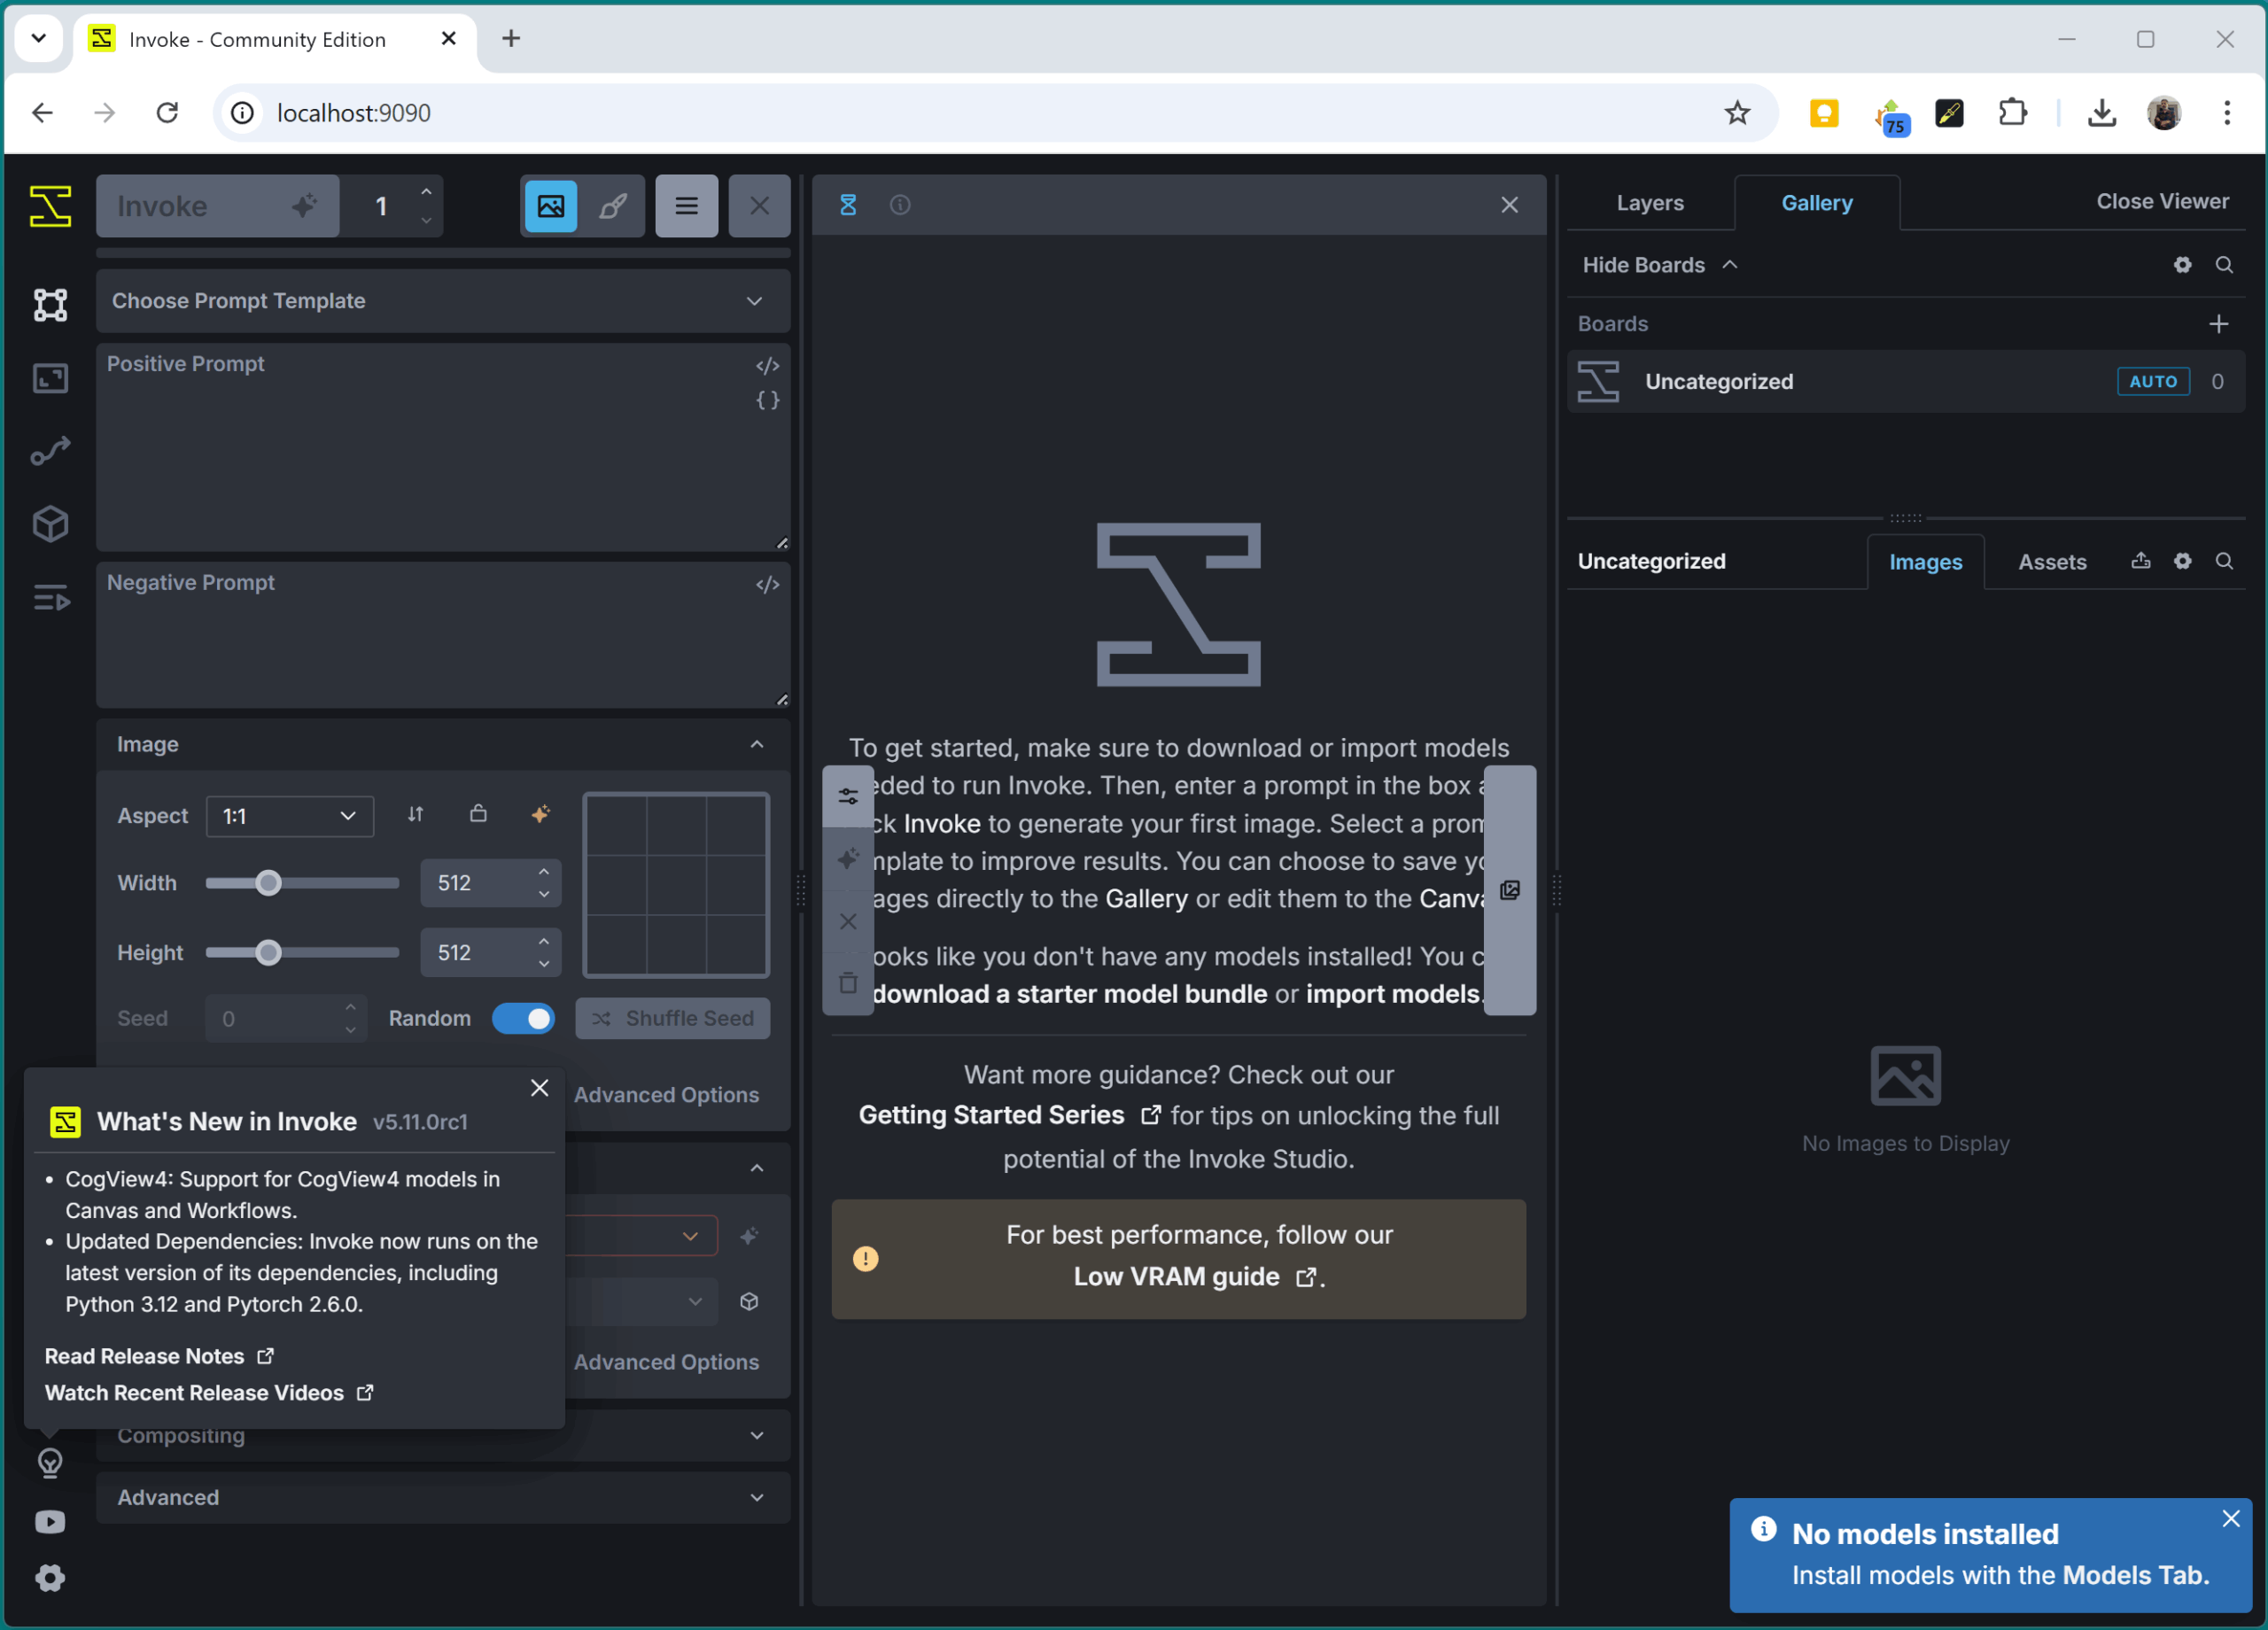This screenshot has width=2268, height=1630.
Task: Open gallery settings gear icon
Action: [x=2182, y=561]
